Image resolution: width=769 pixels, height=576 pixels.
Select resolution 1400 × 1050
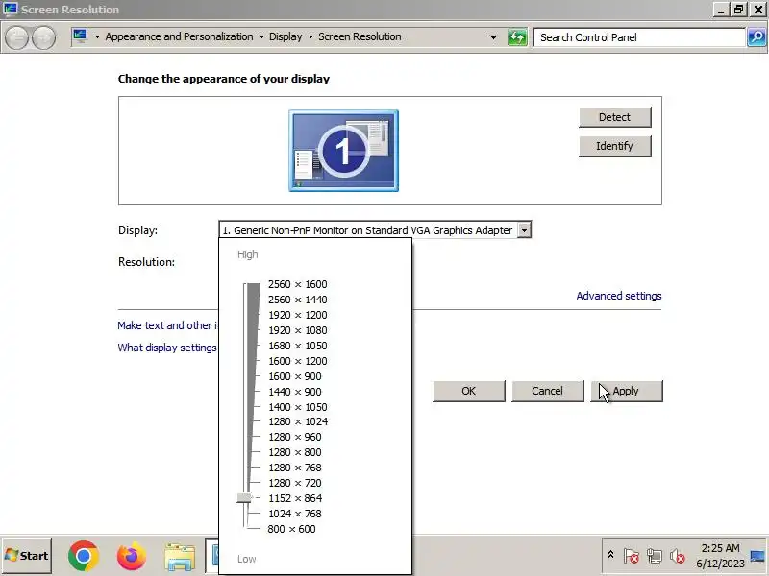tap(297, 407)
